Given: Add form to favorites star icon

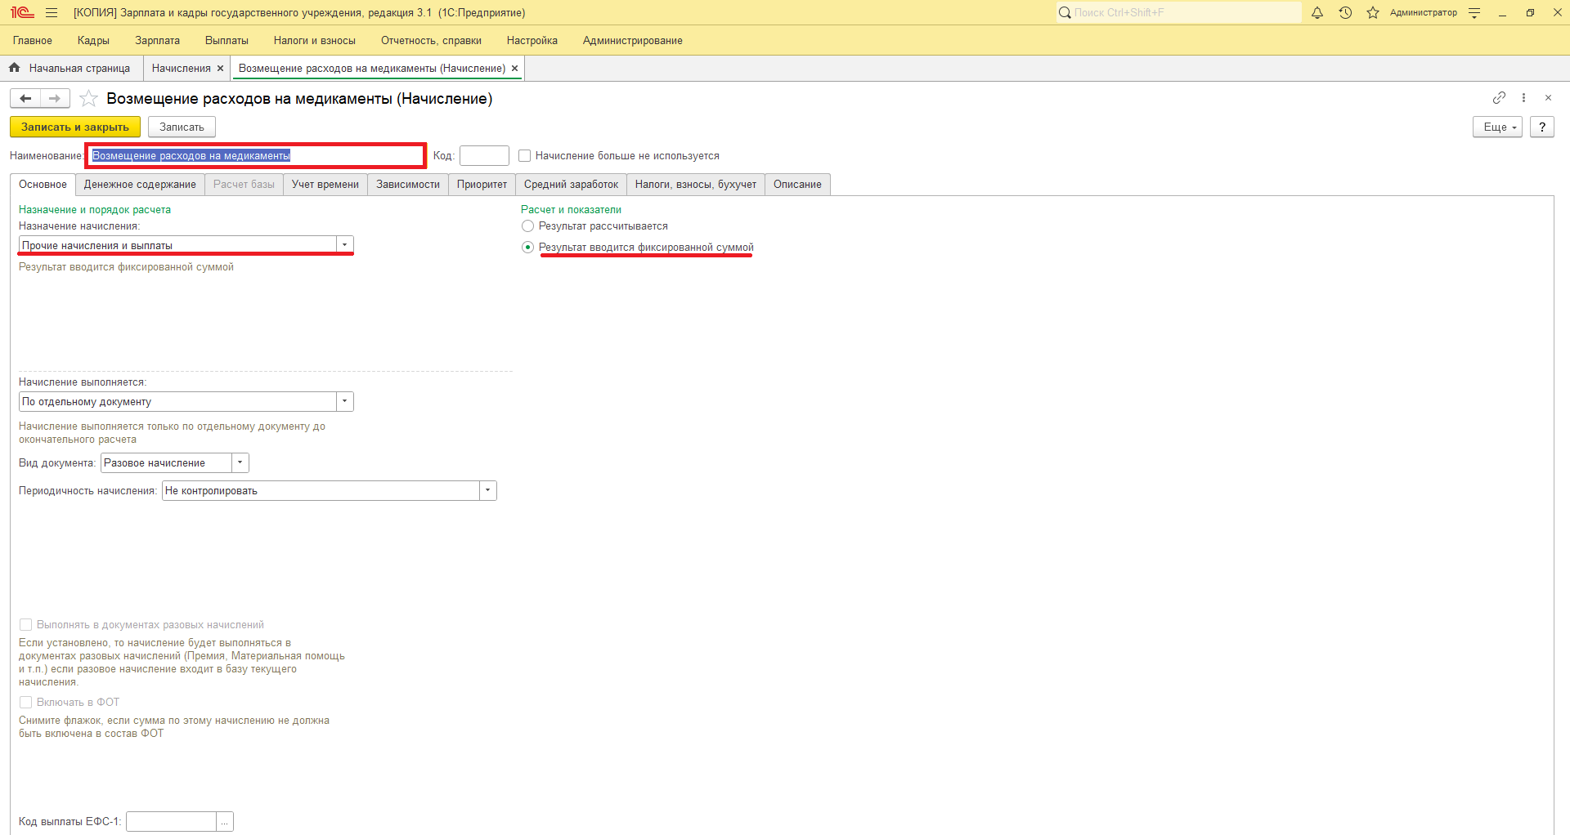Looking at the screenshot, I should pyautogui.click(x=88, y=99).
